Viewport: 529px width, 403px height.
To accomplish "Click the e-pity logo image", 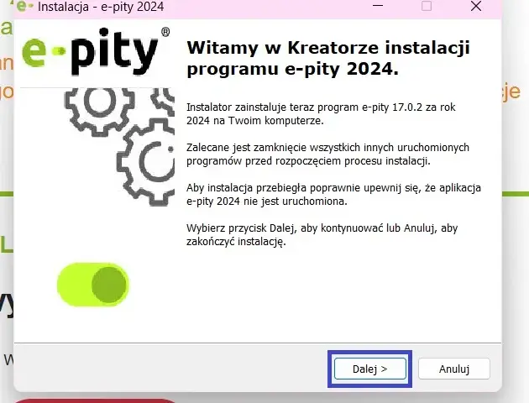I will [96, 51].
